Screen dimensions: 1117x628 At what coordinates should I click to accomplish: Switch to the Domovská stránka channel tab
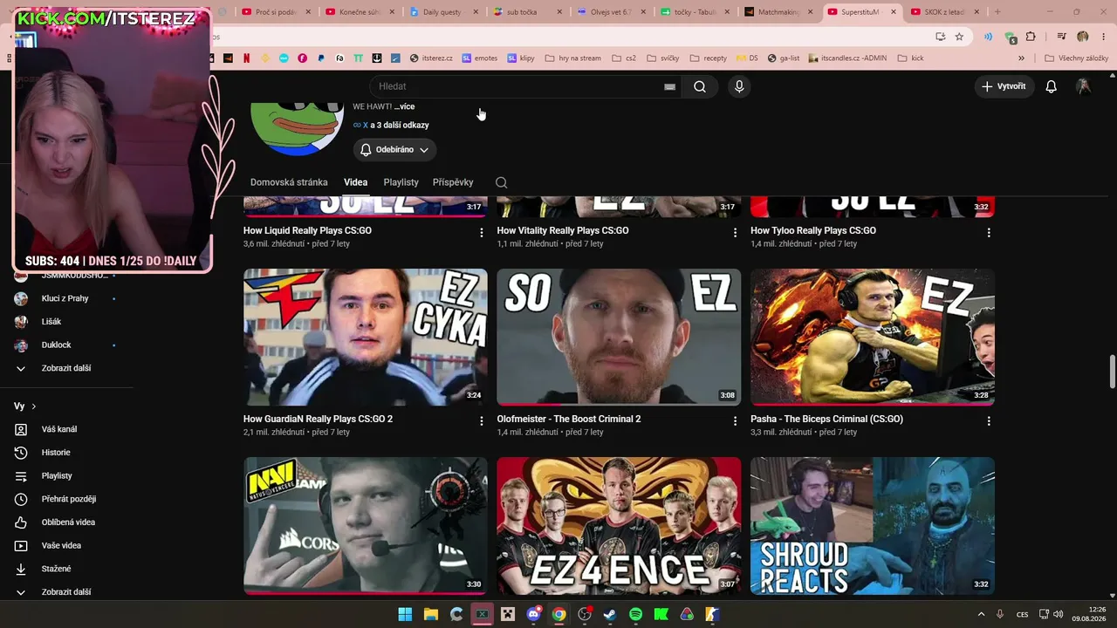coord(289,182)
